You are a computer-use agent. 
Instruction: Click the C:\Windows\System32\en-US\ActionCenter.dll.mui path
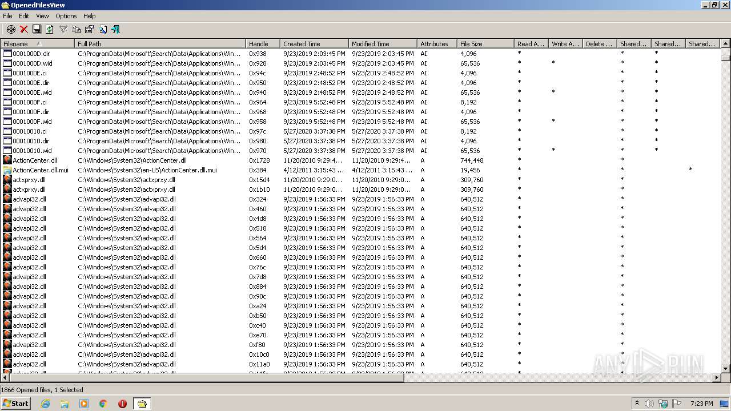(x=147, y=170)
